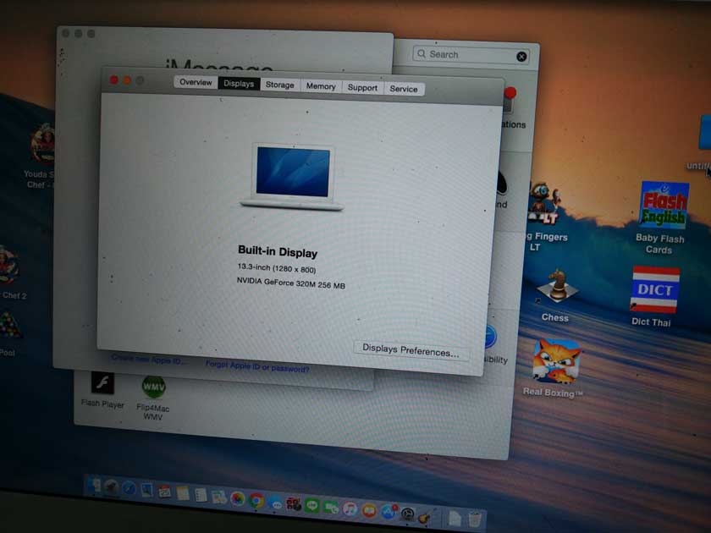
Task: Close the About This Mac window
Action: [x=114, y=80]
